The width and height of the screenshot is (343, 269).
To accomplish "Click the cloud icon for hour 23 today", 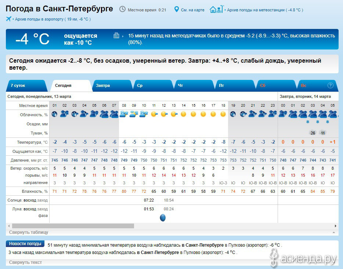I will click(x=272, y=114).
